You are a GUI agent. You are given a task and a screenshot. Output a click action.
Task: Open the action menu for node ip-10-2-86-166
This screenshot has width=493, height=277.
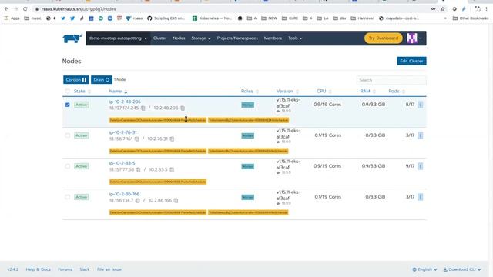click(420, 197)
